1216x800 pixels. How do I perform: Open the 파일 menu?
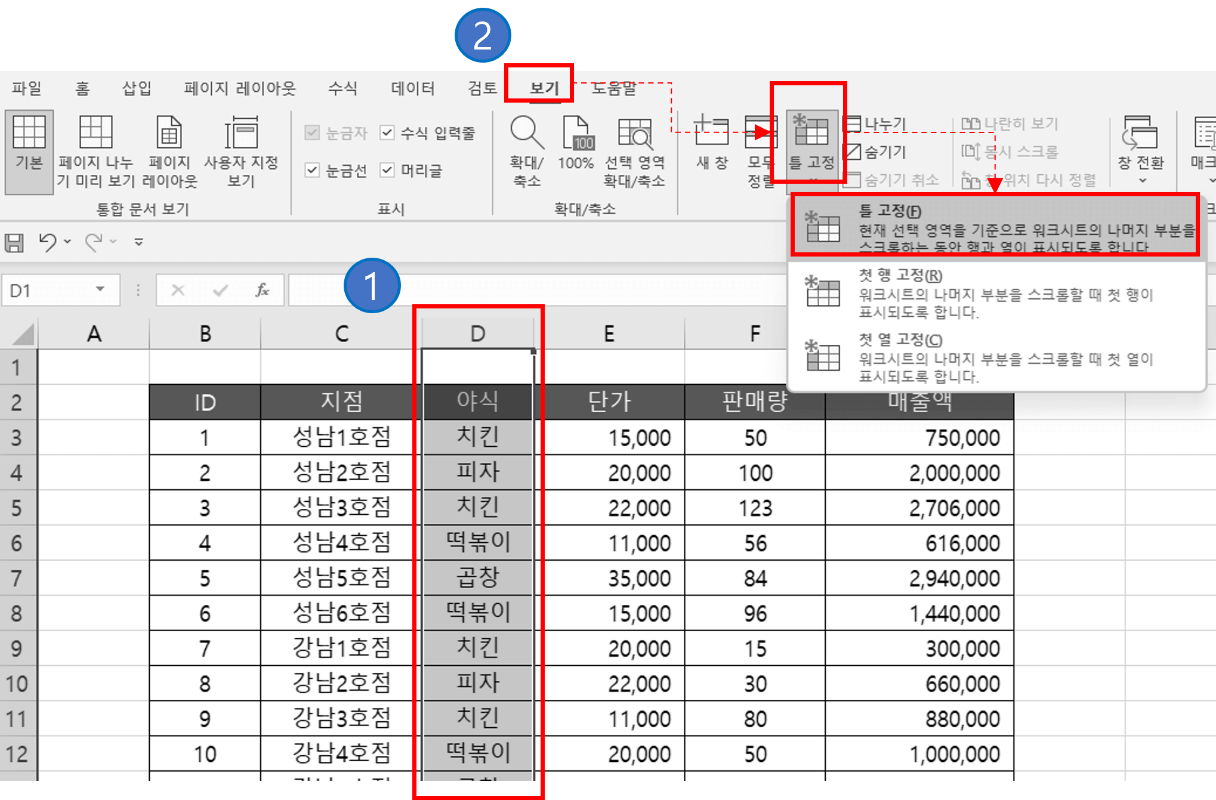click(27, 87)
